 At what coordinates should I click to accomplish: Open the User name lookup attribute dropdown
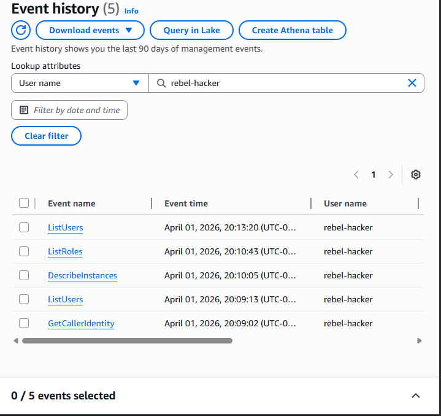pos(80,83)
